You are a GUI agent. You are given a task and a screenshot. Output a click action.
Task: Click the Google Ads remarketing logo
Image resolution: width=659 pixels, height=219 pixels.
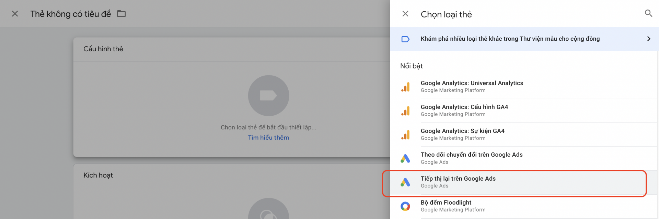(x=405, y=182)
